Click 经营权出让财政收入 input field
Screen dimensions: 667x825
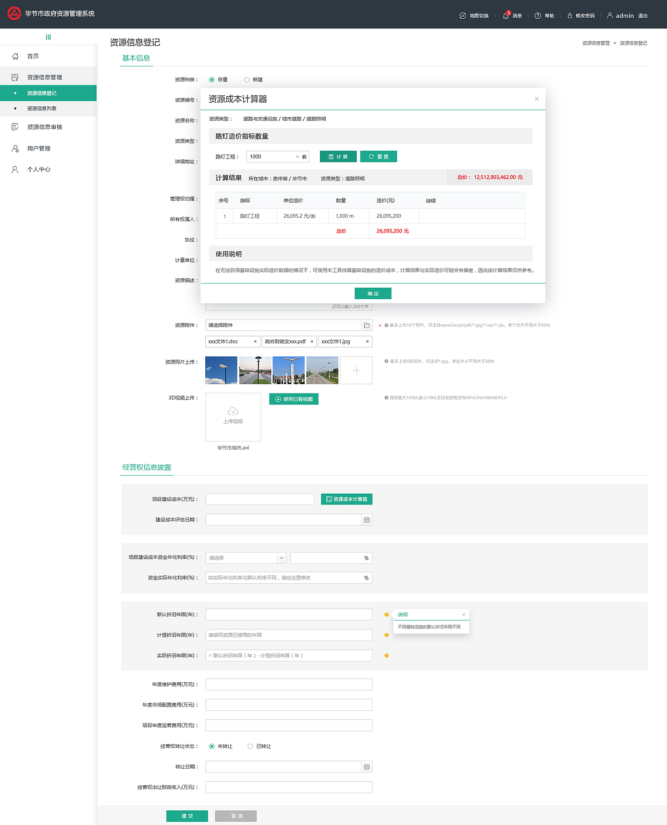click(289, 787)
